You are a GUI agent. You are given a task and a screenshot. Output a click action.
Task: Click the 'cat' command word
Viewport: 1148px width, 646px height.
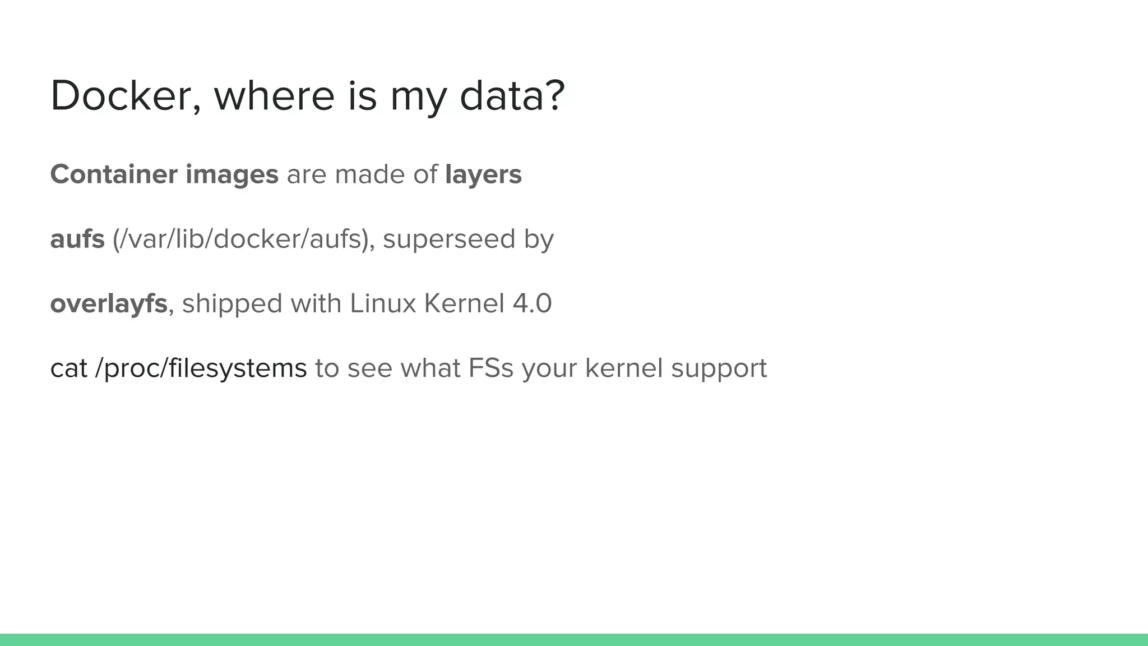click(69, 368)
